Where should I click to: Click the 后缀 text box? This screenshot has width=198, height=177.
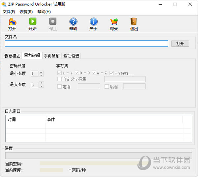tap(134, 86)
